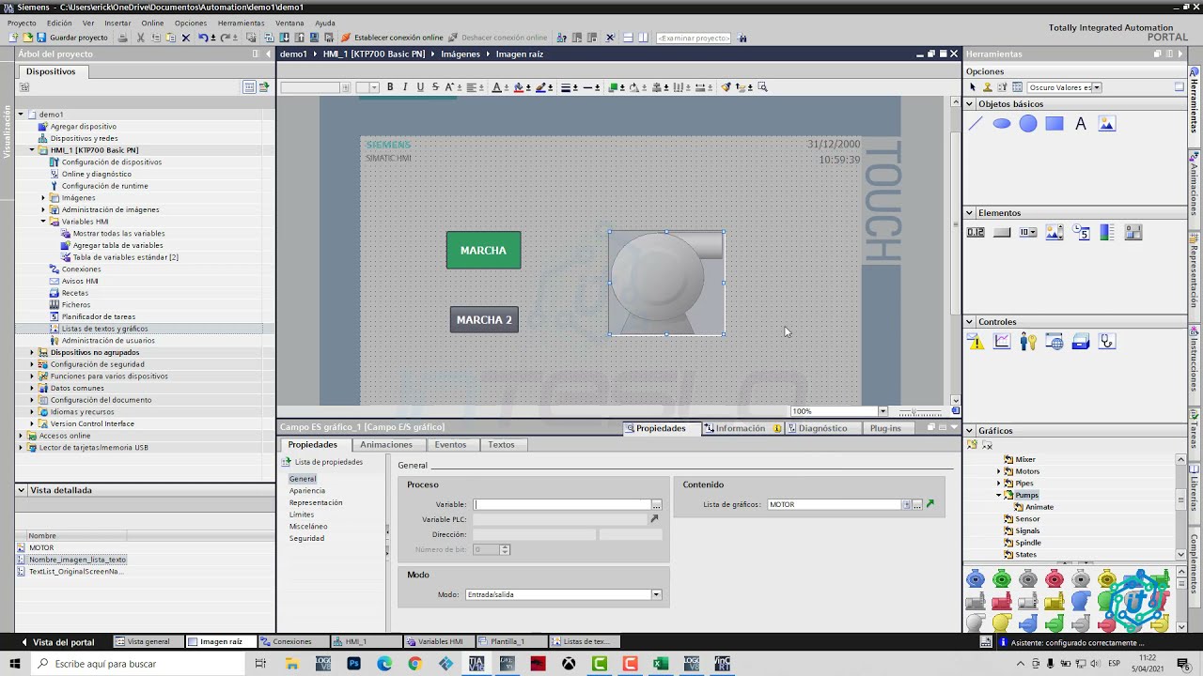This screenshot has width=1203, height=676.
Task: Open the Windows Start button
Action: pos(14,664)
